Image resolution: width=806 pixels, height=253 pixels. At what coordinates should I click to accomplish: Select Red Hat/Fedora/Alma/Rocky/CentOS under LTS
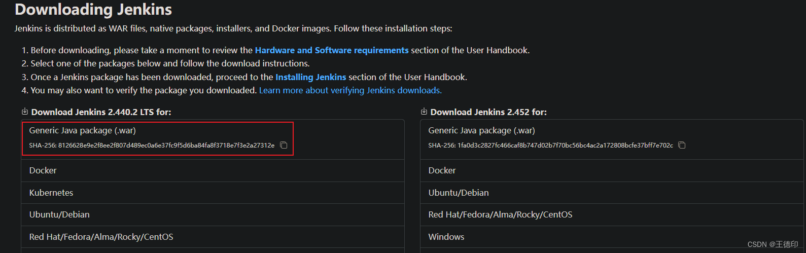point(213,237)
